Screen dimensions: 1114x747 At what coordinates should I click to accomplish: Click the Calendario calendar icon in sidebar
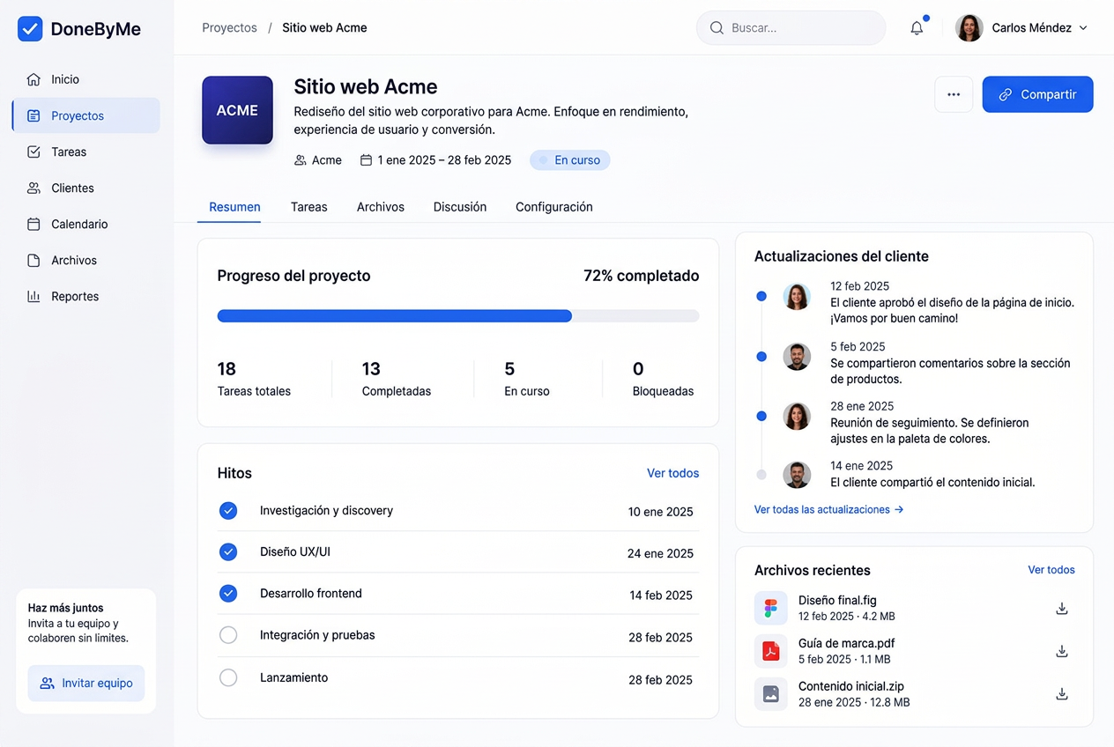pos(33,224)
